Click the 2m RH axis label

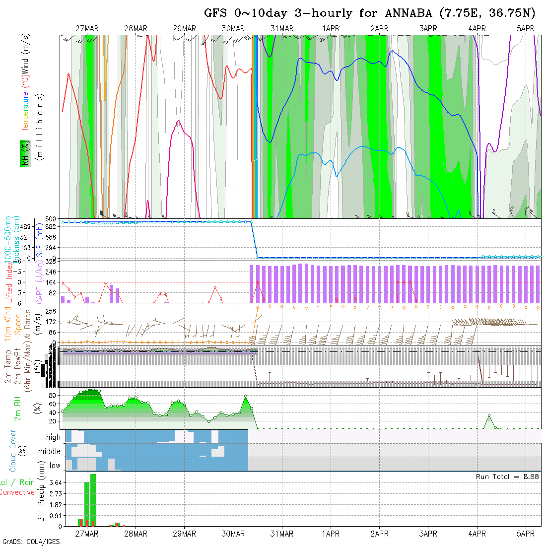tap(18, 409)
